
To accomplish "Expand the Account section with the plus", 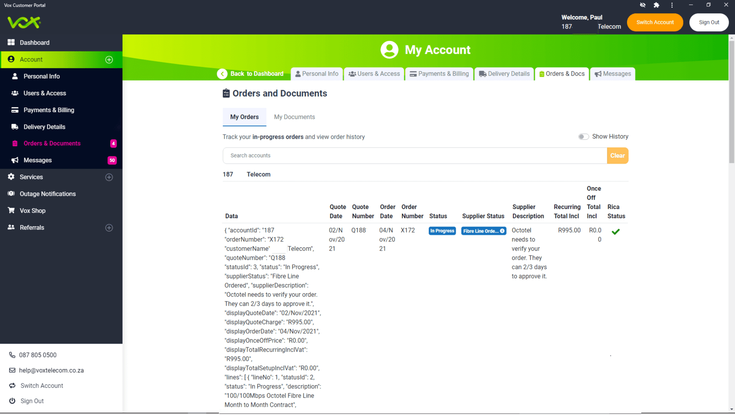I will click(x=109, y=59).
